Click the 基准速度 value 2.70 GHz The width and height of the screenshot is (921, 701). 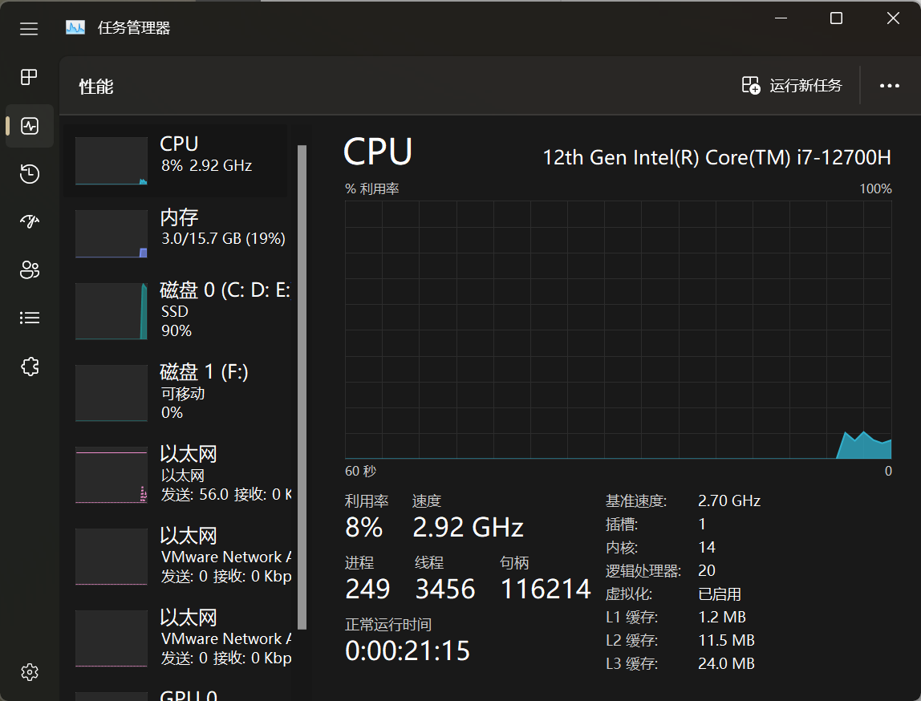pyautogui.click(x=729, y=500)
